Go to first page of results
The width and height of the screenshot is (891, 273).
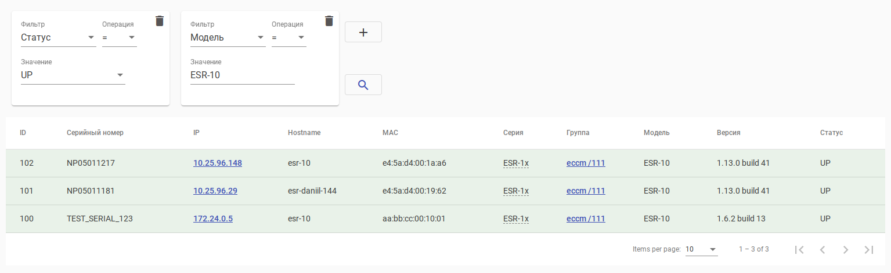[799, 249]
